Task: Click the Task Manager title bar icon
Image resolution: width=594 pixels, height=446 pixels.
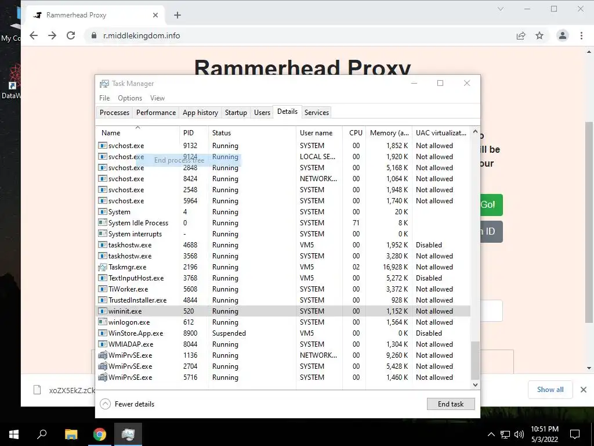Action: (x=104, y=84)
